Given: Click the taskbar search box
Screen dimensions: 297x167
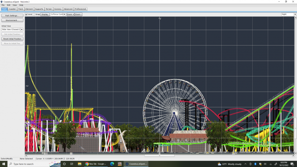Looking at the screenshot, I should [x=34, y=164].
